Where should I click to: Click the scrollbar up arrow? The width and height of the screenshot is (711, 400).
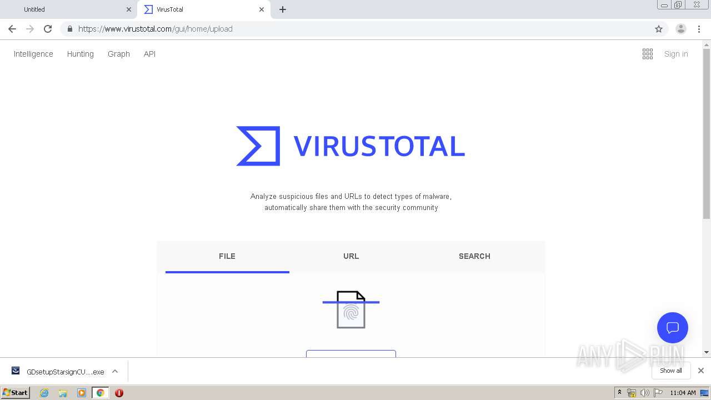coord(707,44)
